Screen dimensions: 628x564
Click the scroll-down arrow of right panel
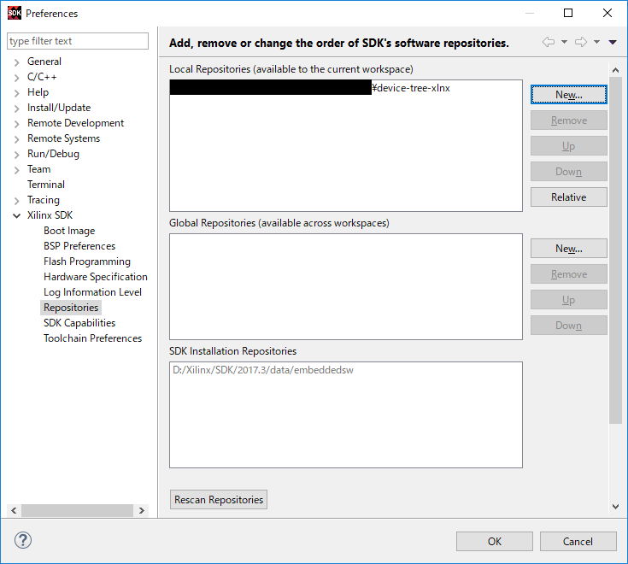pyautogui.click(x=615, y=507)
